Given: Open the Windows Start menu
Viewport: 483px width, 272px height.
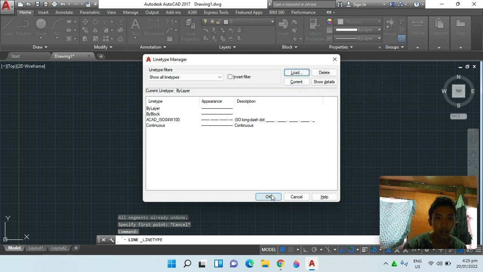Looking at the screenshot, I should tap(171, 264).
